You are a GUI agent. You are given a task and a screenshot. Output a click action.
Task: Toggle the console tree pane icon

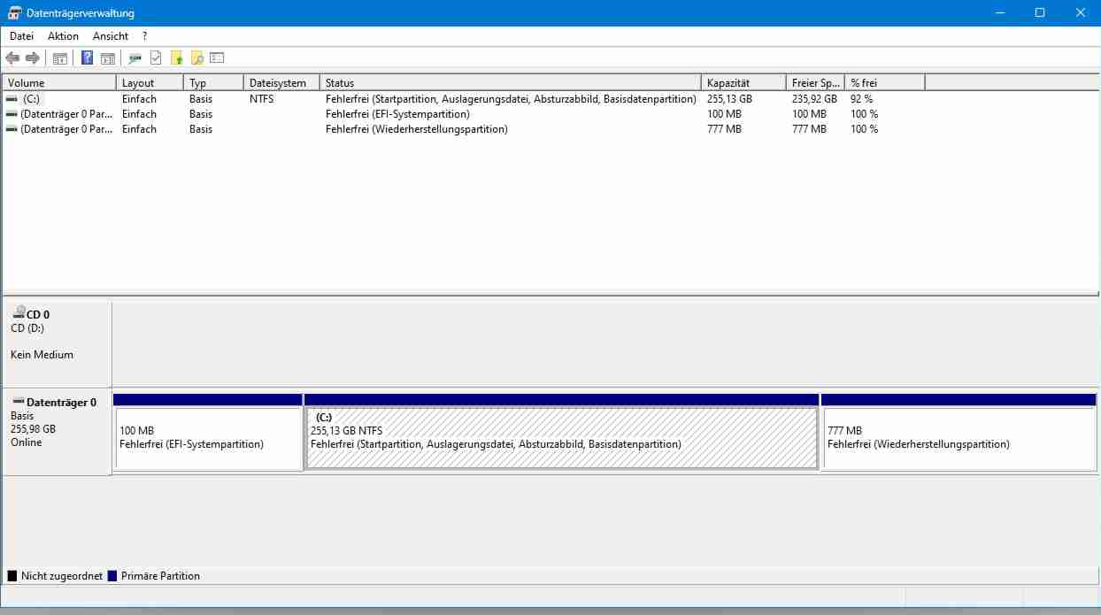click(60, 58)
